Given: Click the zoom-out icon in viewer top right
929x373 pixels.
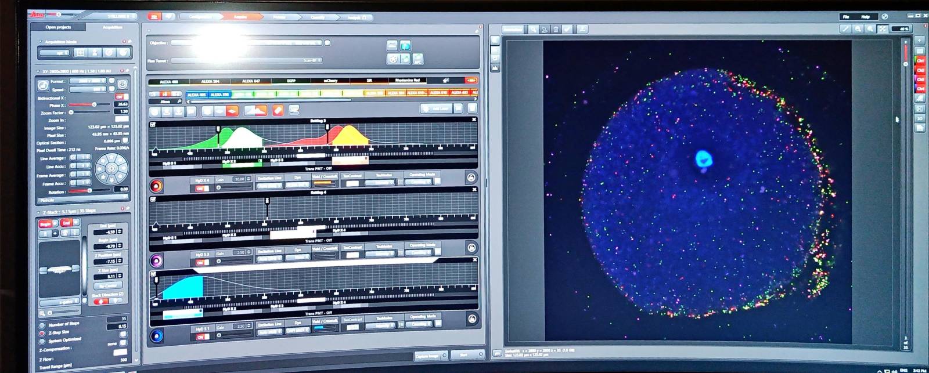Looking at the screenshot, I should (858, 28).
